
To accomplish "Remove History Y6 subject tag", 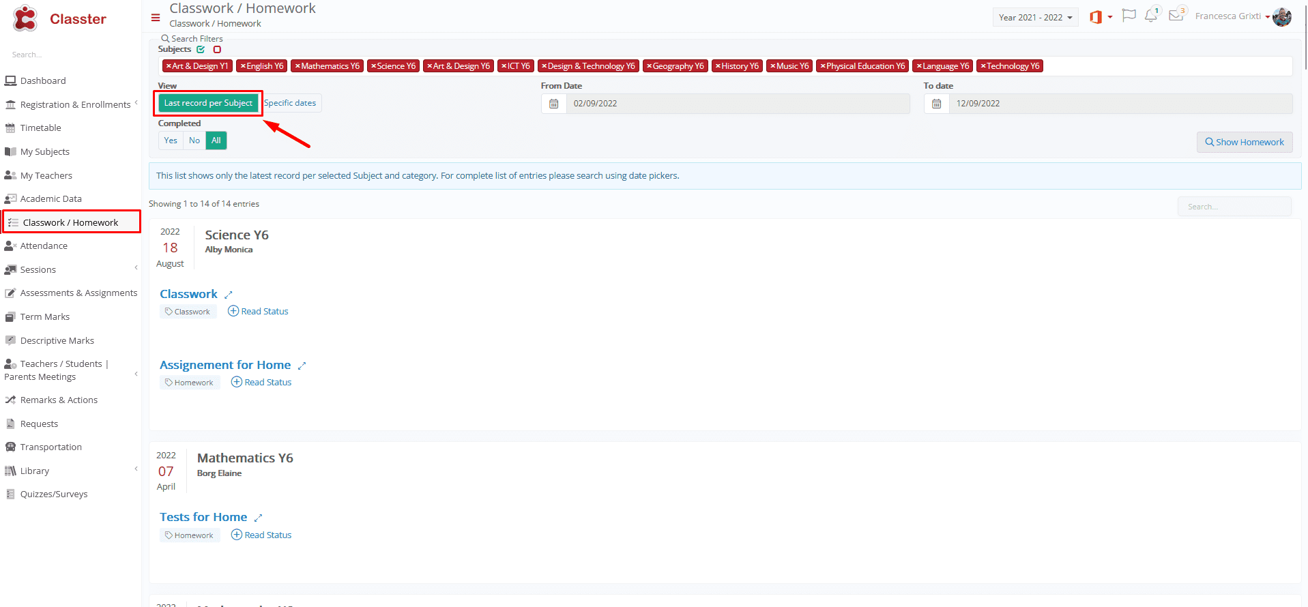I will tap(718, 66).
